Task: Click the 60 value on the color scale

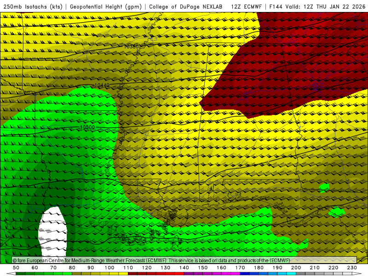Action: pyautogui.click(x=35, y=268)
